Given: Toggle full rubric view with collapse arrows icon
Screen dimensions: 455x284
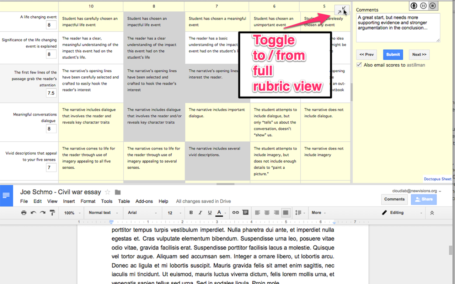Looking at the screenshot, I should click(x=342, y=10).
